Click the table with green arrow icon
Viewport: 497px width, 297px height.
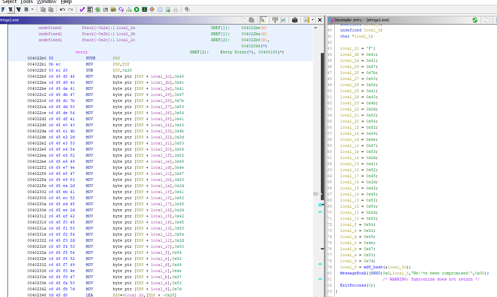[168, 9]
